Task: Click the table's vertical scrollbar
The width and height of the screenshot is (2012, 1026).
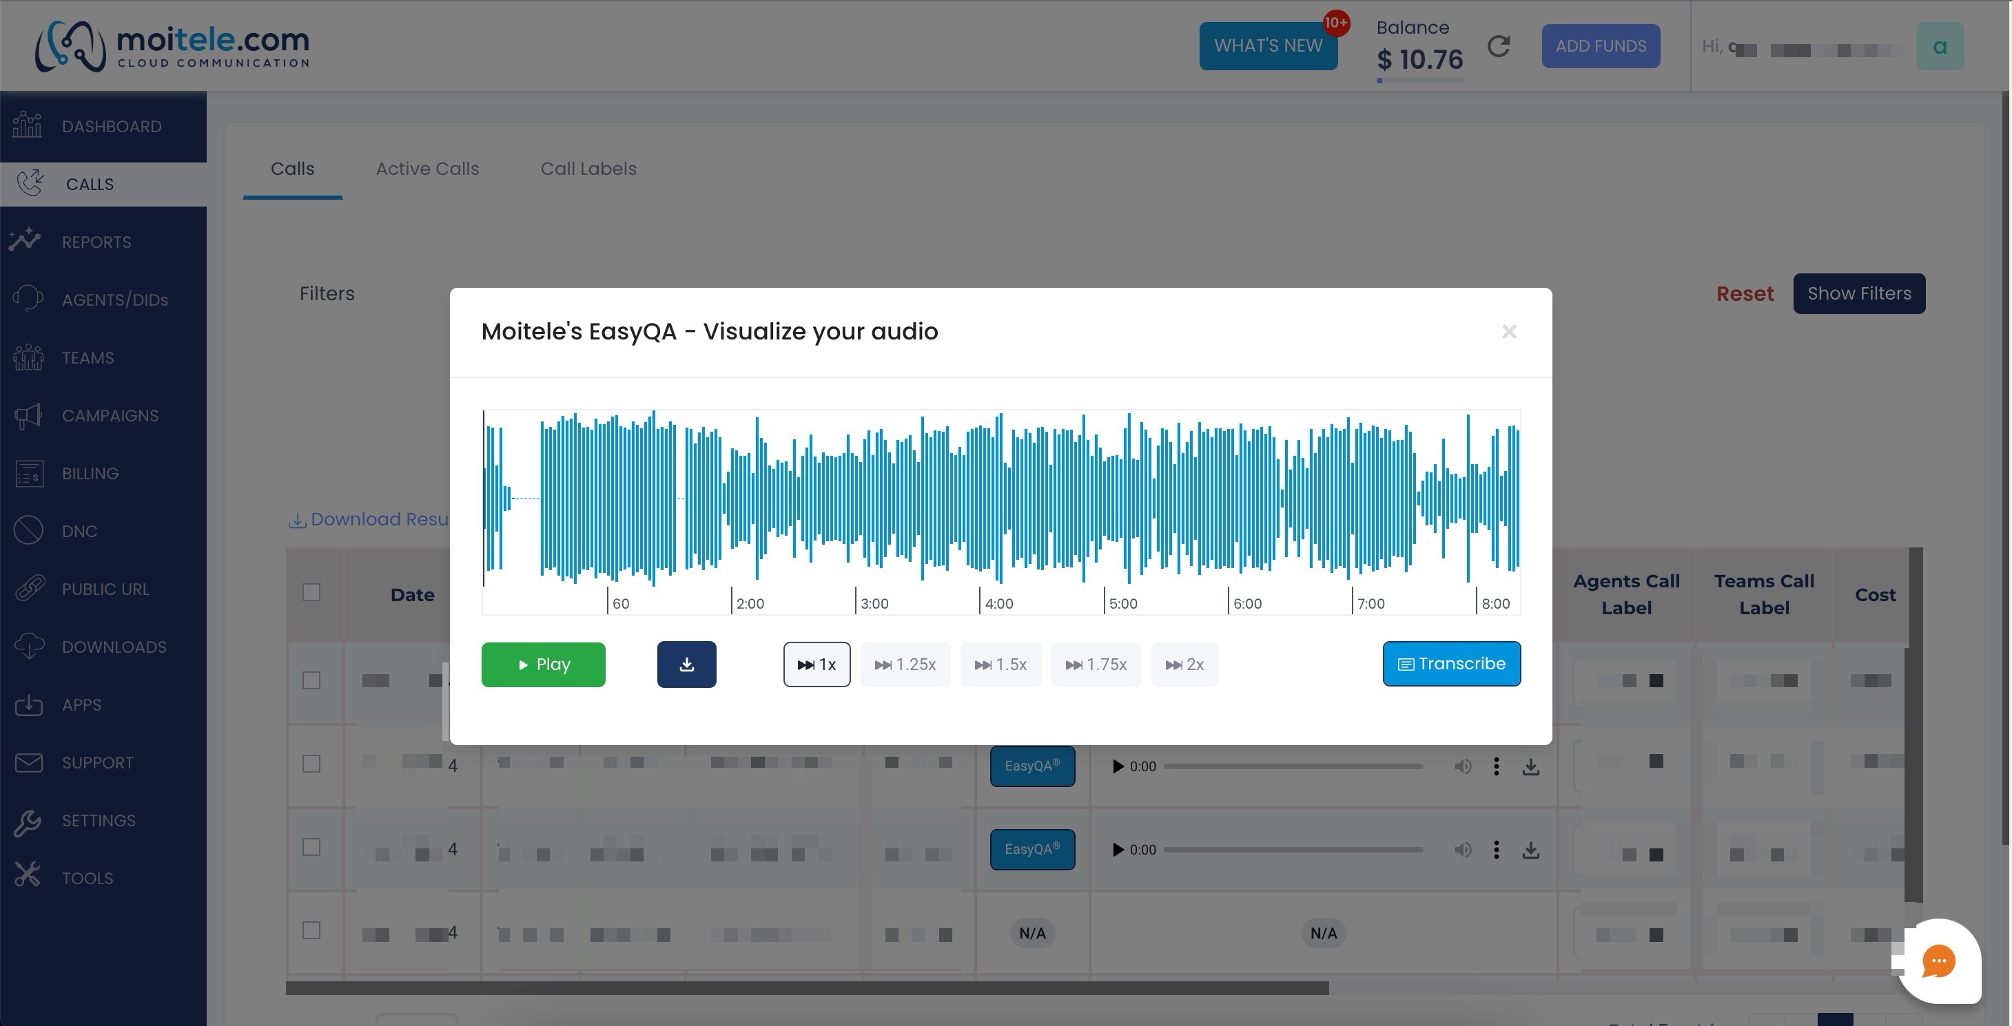Action: (1915, 724)
